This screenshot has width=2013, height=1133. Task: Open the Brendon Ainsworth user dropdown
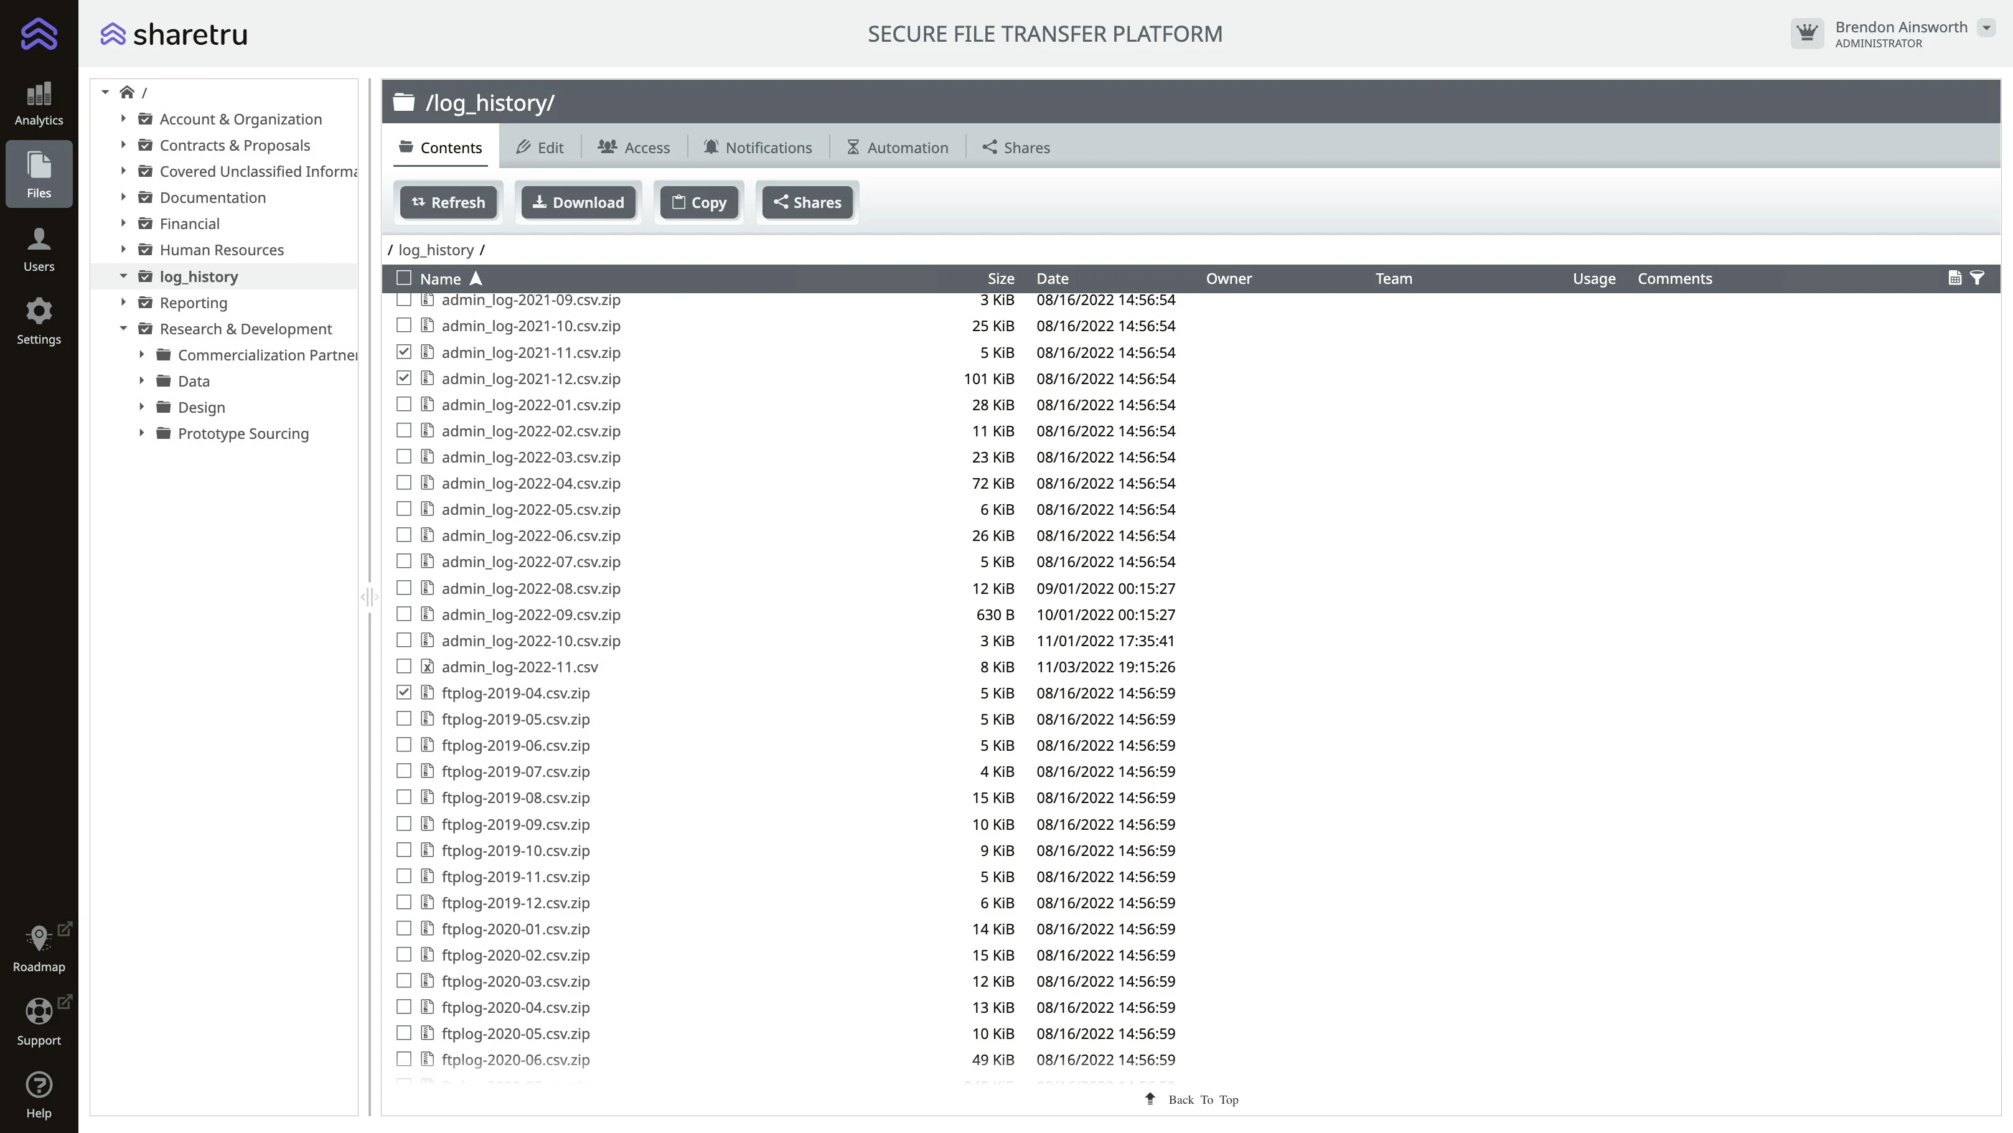pos(1986,28)
